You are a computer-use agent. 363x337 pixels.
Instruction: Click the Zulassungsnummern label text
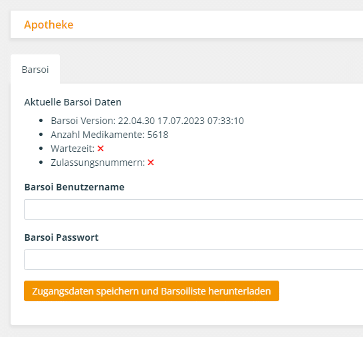(98, 163)
